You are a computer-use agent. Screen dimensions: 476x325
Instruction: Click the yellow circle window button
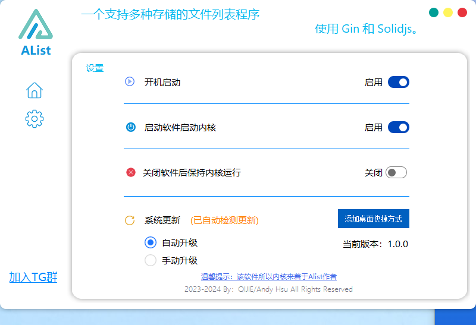click(x=448, y=12)
